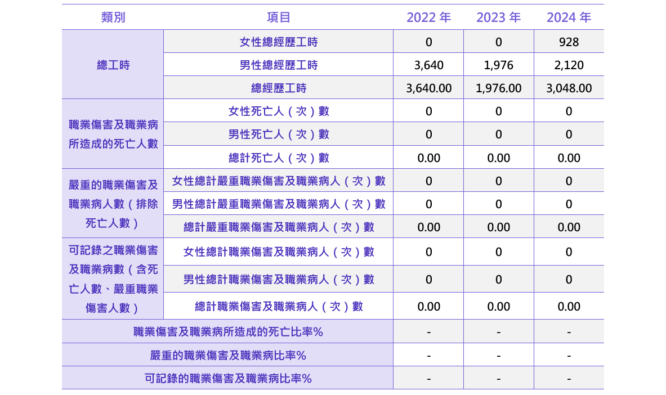This screenshot has width=666, height=395.
Task: Click the 項目 column header
Action: [278, 17]
